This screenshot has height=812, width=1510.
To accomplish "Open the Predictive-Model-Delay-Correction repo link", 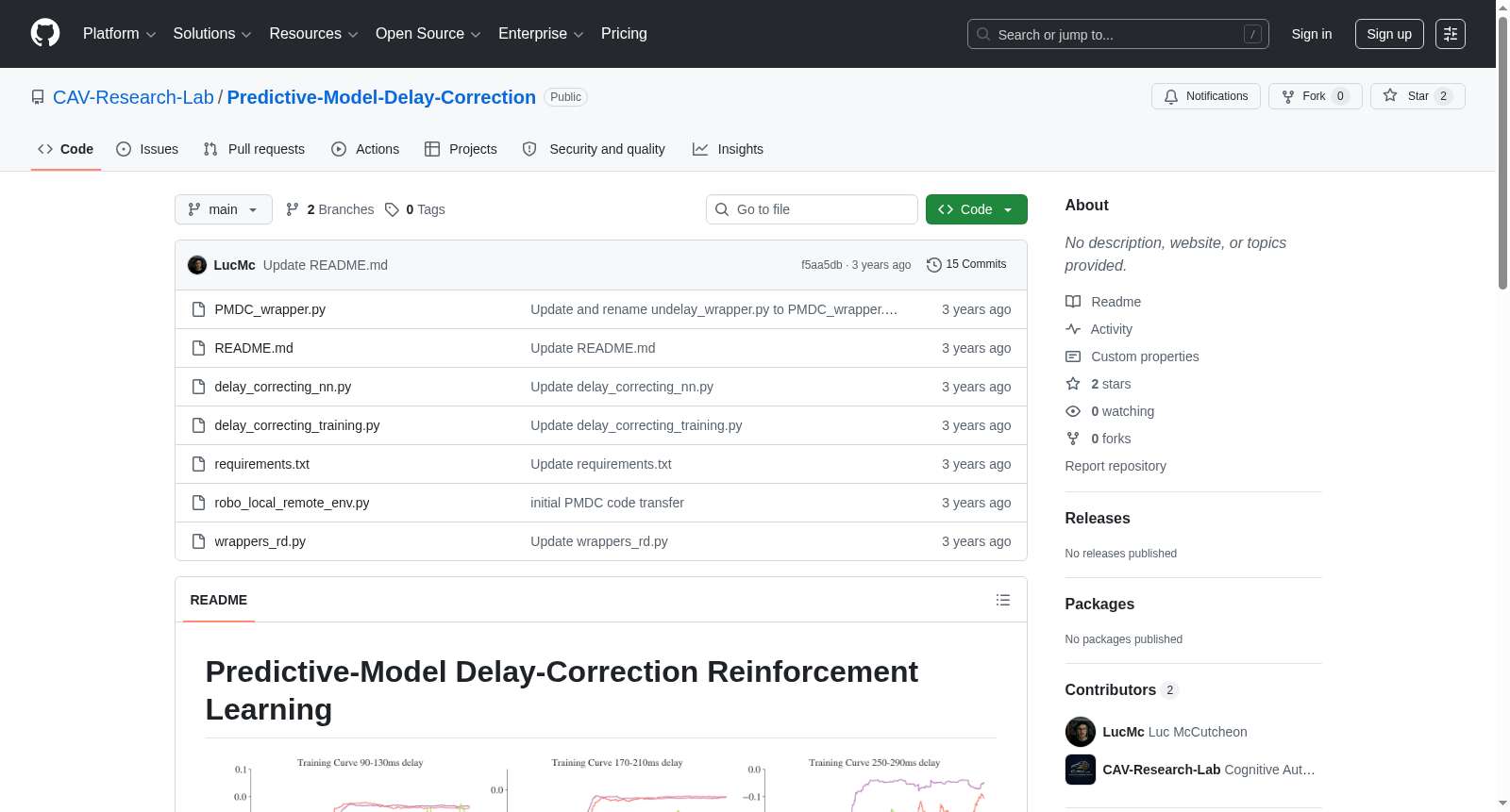I will pyautogui.click(x=381, y=97).
